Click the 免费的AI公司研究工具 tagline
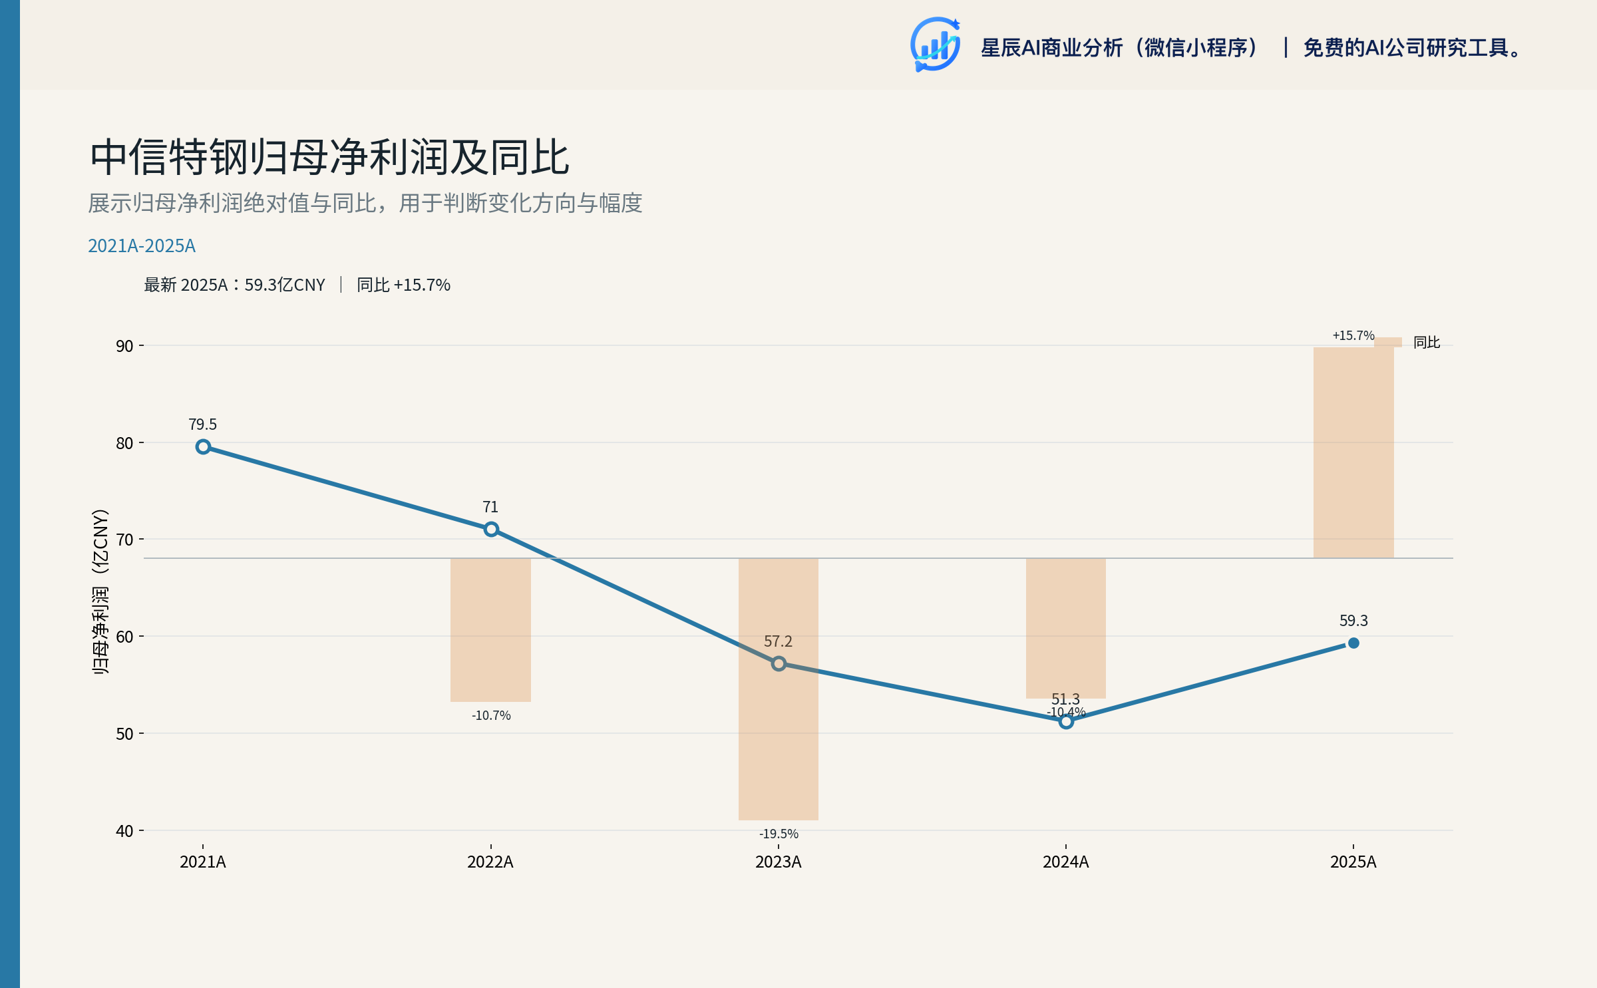Image resolution: width=1597 pixels, height=988 pixels. tap(1413, 48)
